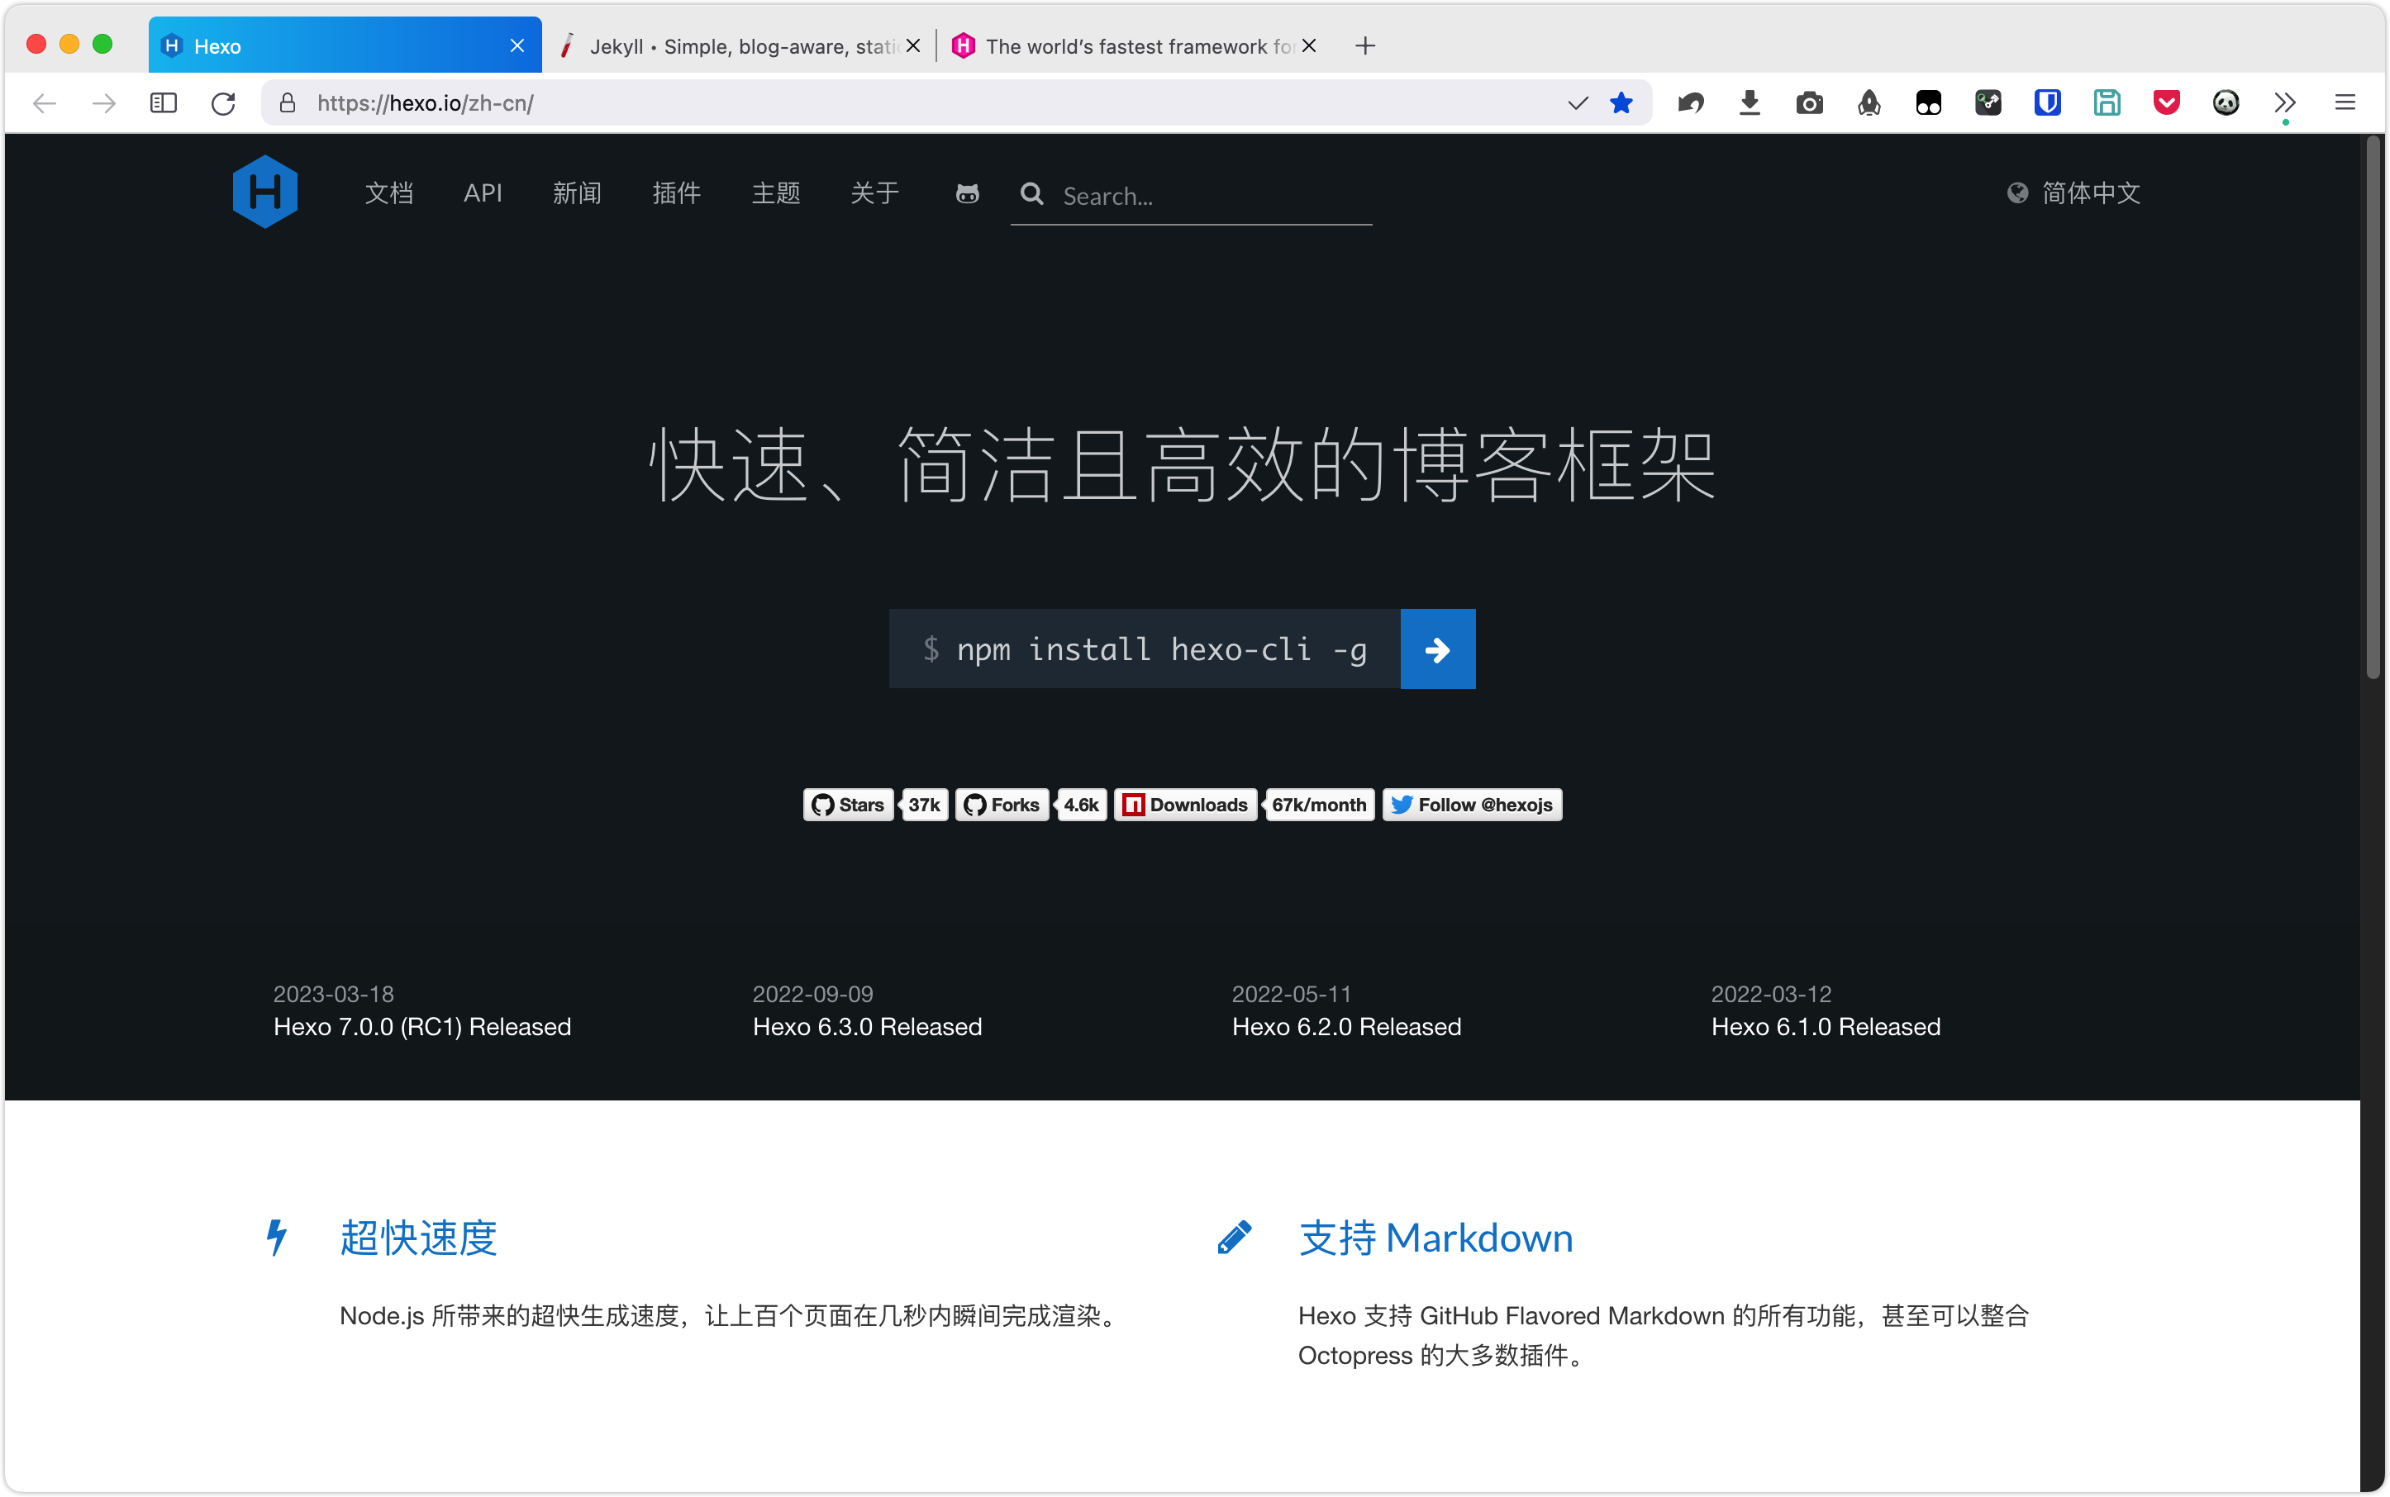Click the lightning bolt feature icon
Image resolution: width=2390 pixels, height=1497 pixels.
coord(276,1238)
